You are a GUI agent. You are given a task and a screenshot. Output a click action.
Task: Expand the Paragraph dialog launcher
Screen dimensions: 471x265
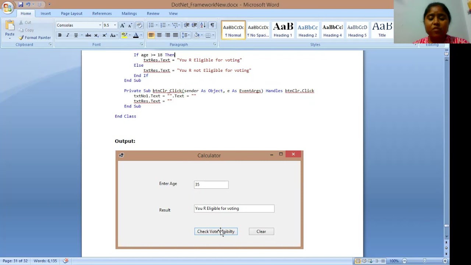click(215, 45)
